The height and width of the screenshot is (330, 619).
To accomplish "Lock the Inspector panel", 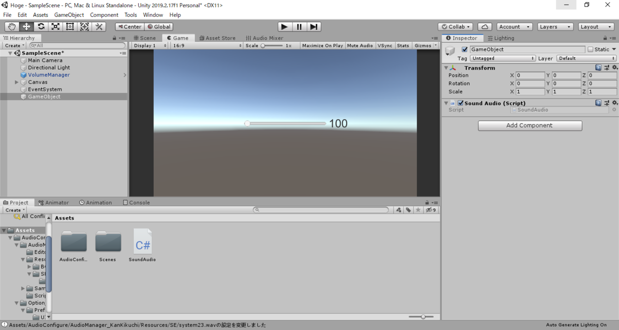I will [x=604, y=38].
